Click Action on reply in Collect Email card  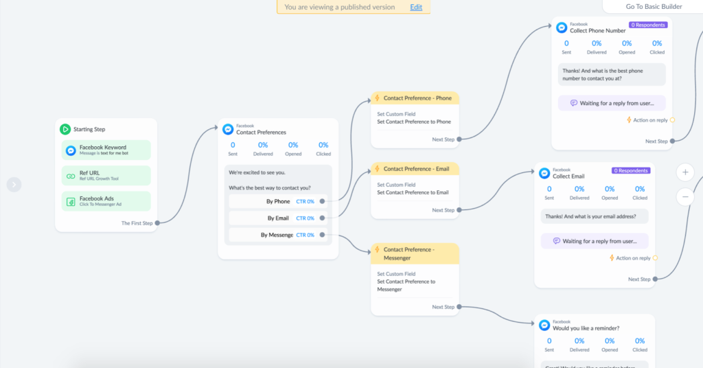pyautogui.click(x=633, y=258)
